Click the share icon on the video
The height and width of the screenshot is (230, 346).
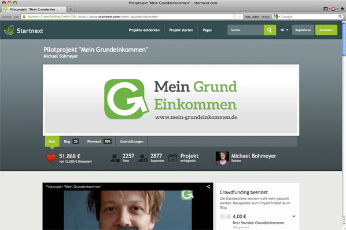(208, 187)
